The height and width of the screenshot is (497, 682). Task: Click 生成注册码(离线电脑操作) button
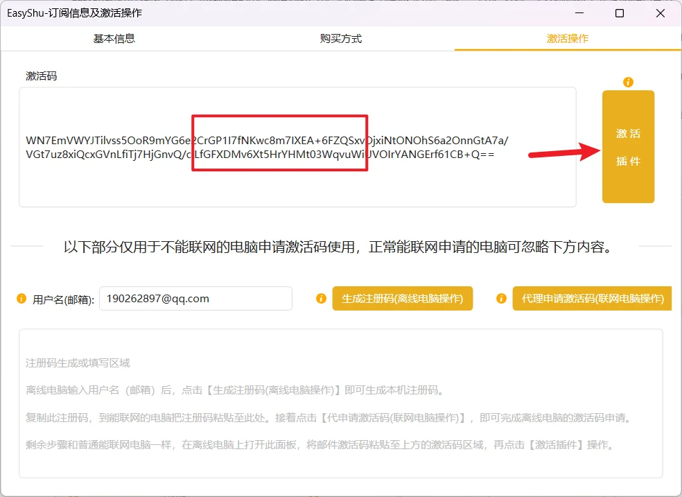point(402,298)
